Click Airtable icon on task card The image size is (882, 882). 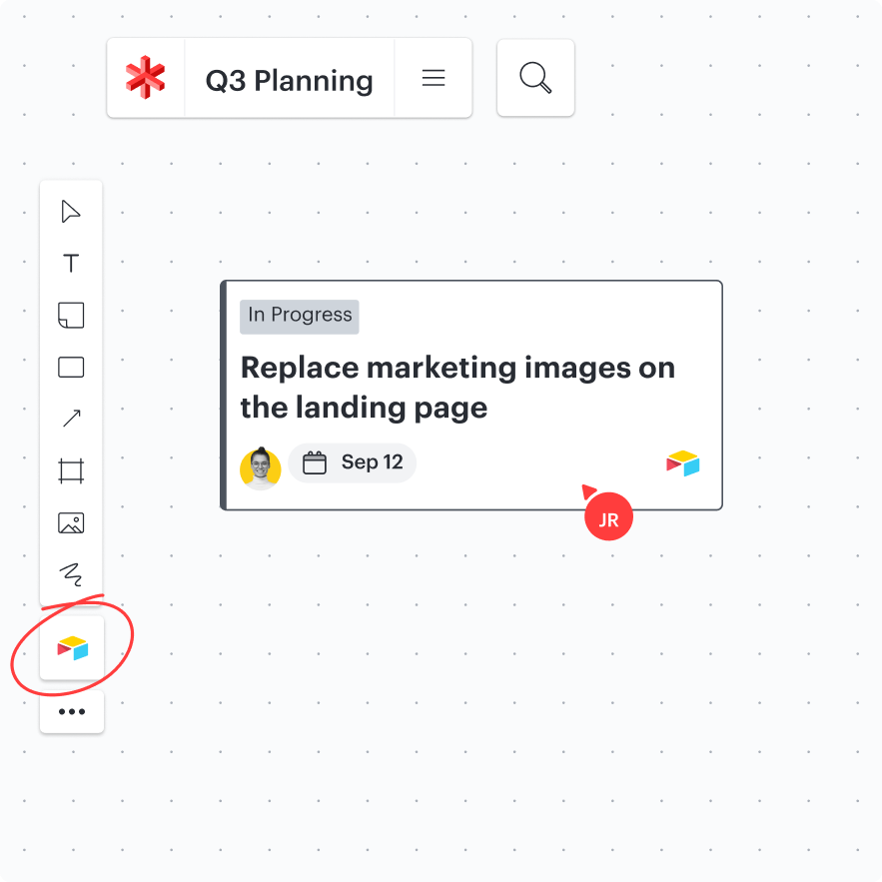[x=683, y=463]
